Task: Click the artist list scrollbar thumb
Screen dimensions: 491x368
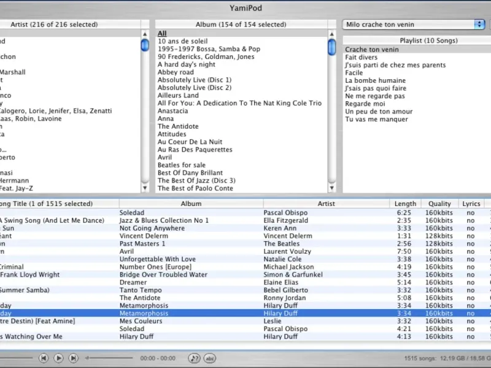Action: pyautogui.click(x=145, y=45)
